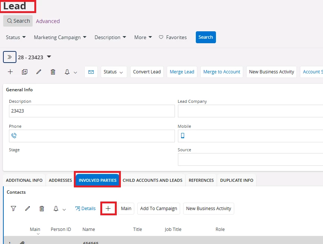
Task: Click the Name column header
Action: tap(88, 229)
